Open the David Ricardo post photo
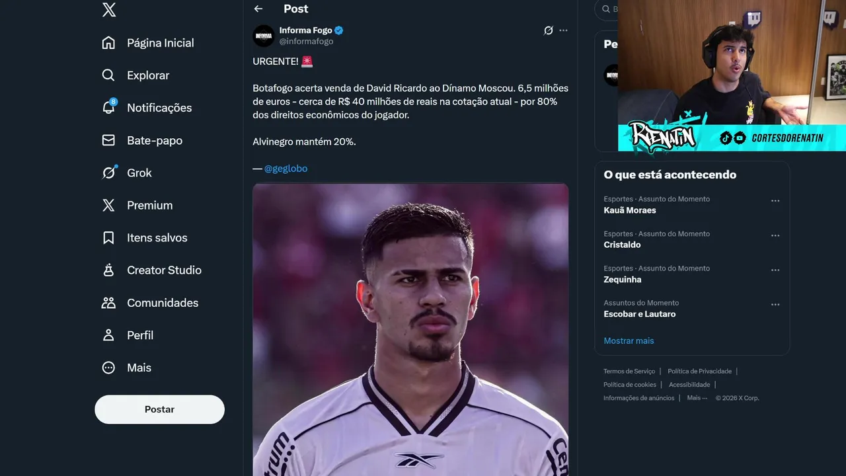846x476 pixels. 410,329
